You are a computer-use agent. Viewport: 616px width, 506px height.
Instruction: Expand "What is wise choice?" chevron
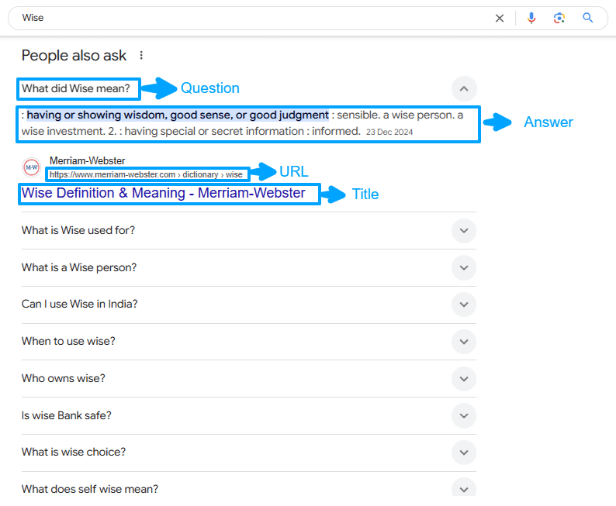[463, 452]
